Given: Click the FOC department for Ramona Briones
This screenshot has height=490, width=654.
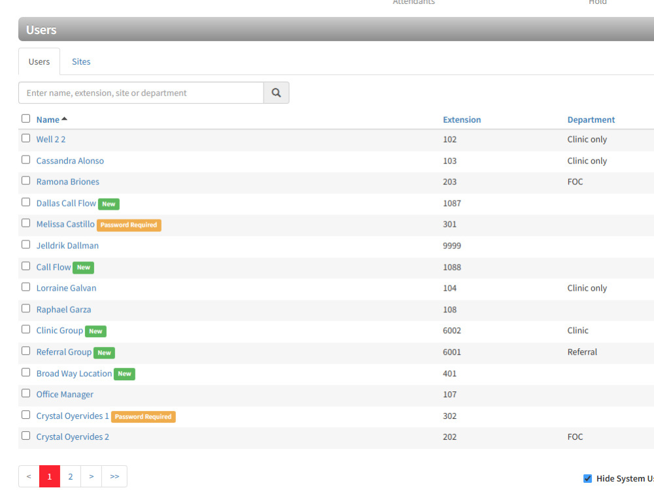Looking at the screenshot, I should 575,182.
